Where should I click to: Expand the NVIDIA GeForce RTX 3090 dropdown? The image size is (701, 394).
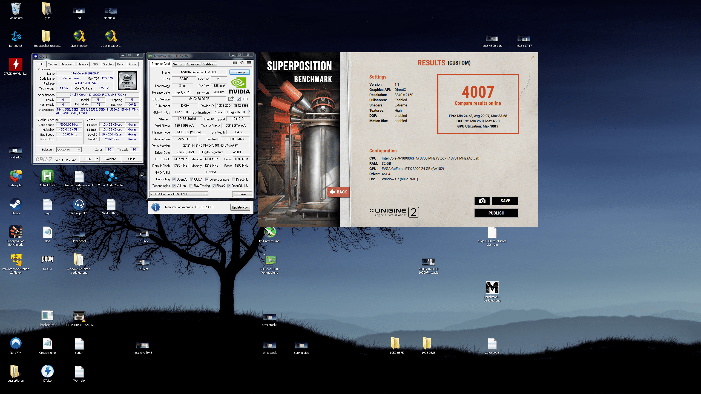pyautogui.click(x=206, y=194)
